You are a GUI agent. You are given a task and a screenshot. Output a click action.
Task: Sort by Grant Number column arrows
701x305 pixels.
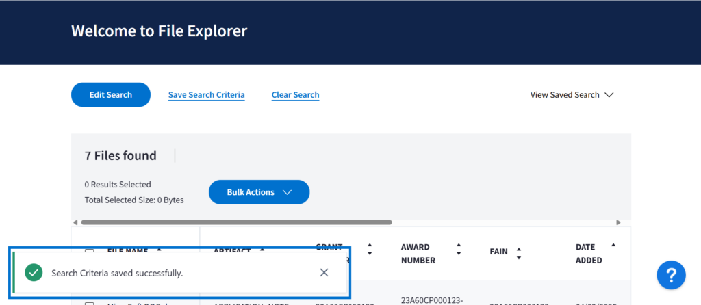coord(370,249)
